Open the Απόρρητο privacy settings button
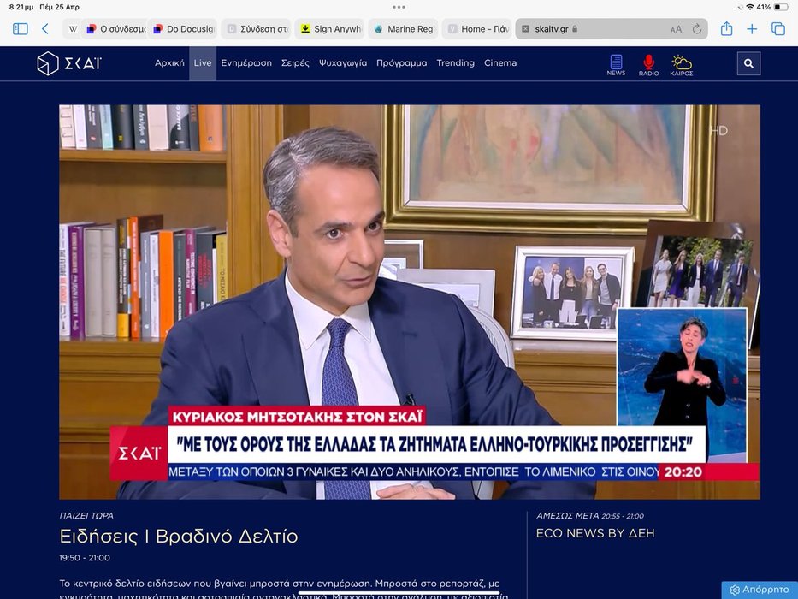 coord(760,590)
